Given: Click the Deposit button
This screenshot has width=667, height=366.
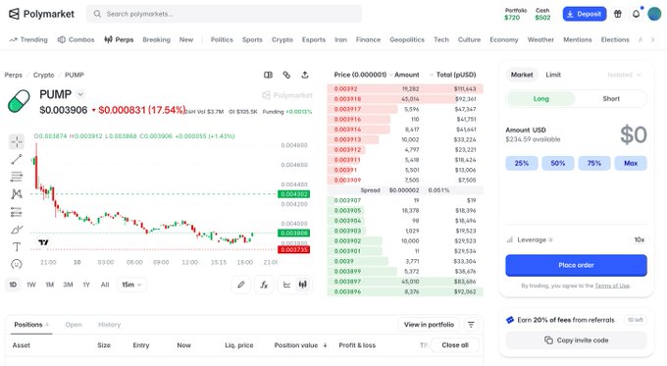Looking at the screenshot, I should point(585,14).
